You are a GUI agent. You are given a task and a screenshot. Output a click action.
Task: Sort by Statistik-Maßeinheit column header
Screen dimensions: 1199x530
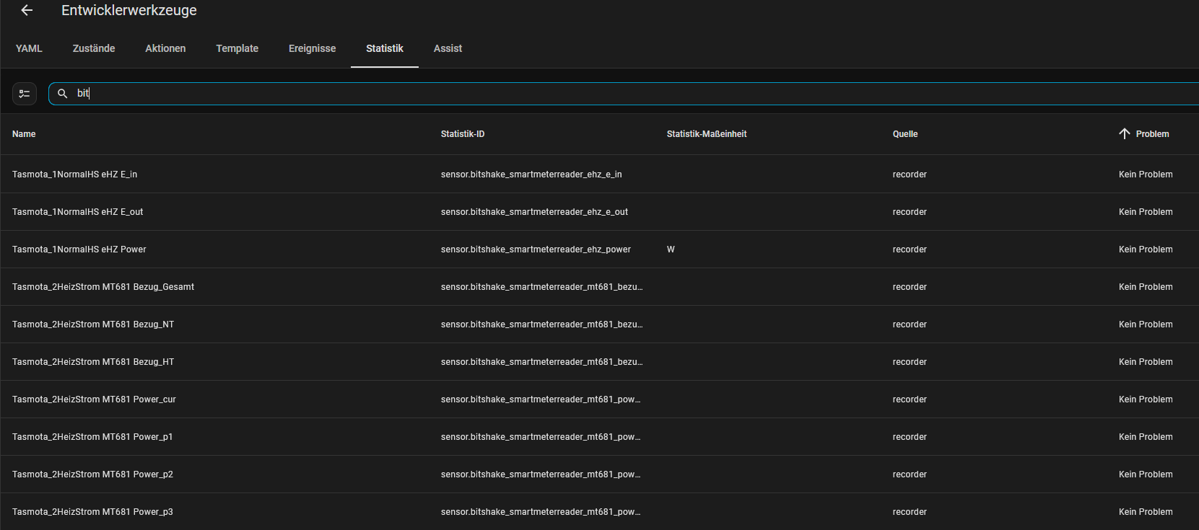[706, 134]
